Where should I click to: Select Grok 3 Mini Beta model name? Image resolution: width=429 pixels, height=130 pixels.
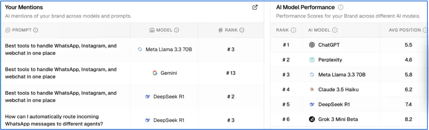[338, 119]
